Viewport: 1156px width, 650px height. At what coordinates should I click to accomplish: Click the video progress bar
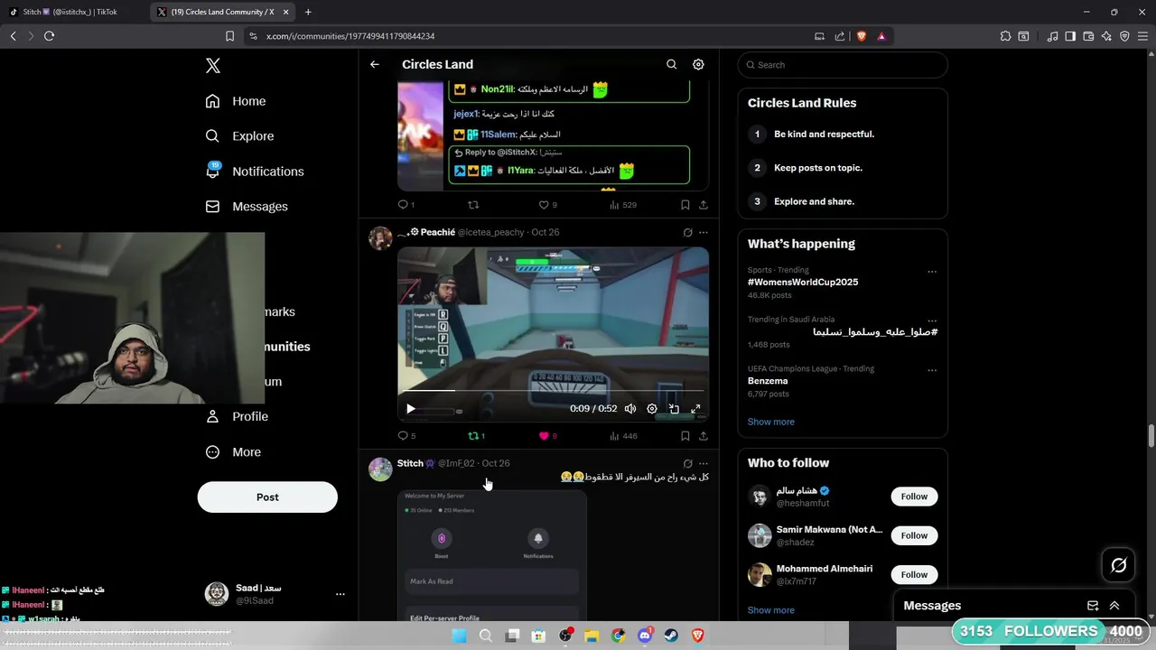(x=553, y=391)
